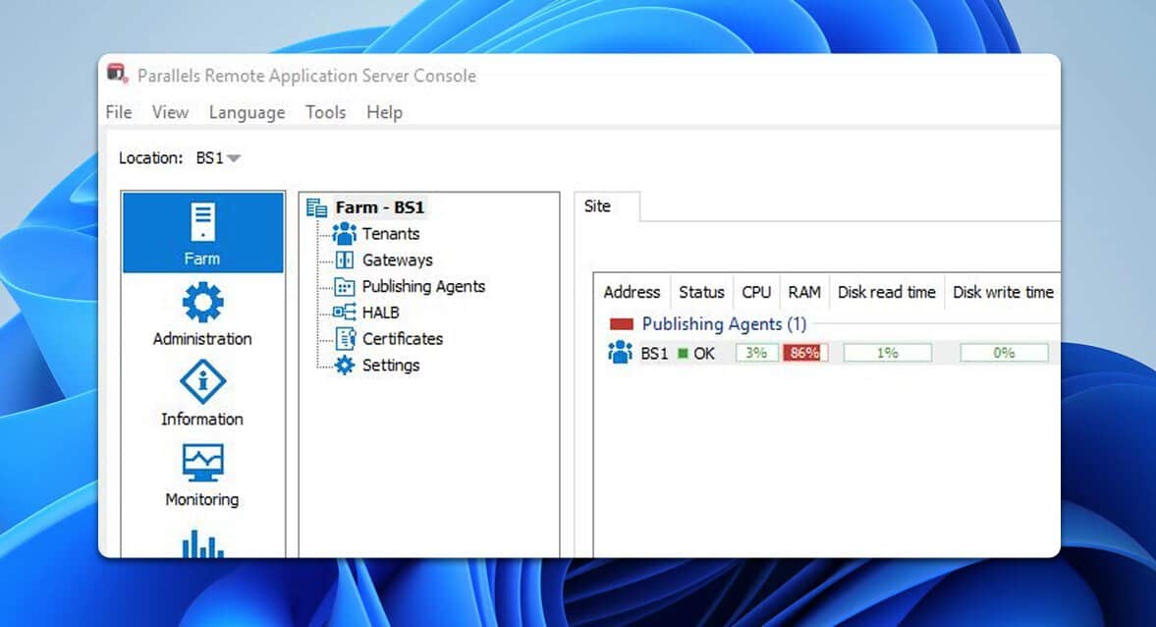Sort by Disk read time column header
1156x627 pixels.
tap(886, 292)
